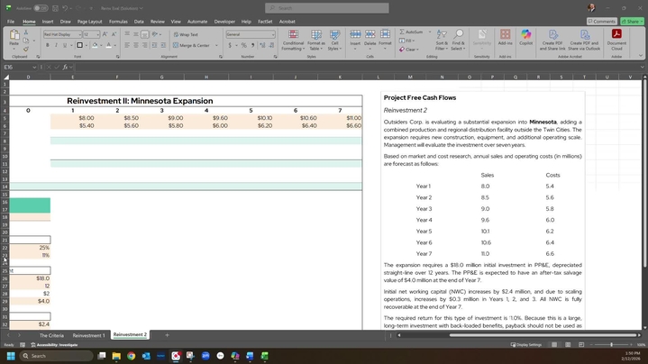Image resolution: width=648 pixels, height=364 pixels.
Task: Click Create PDF and Share link
Action: 552,38
